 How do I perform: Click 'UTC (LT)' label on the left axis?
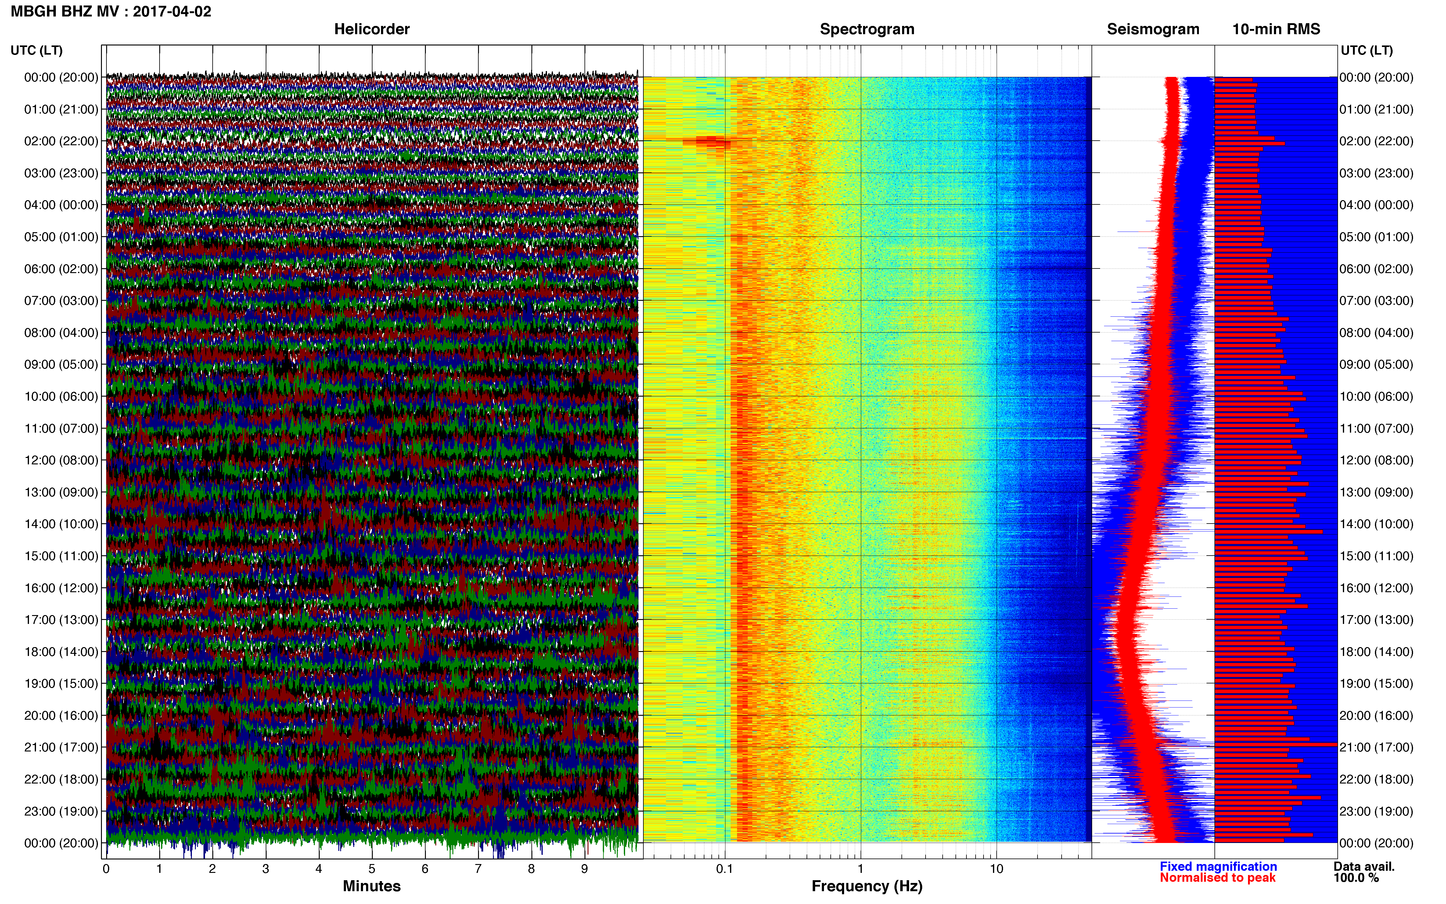pyautogui.click(x=37, y=50)
